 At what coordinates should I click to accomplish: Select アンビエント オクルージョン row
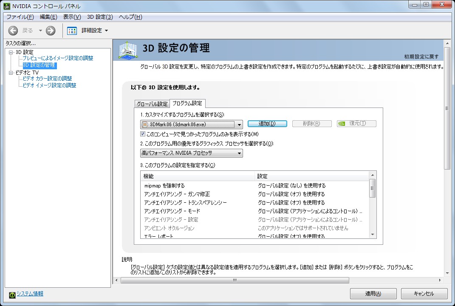pos(255,228)
